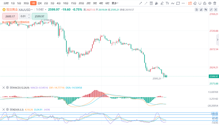This screenshot has width=219, height=125.
Task: Switch to 30分 timeframe
Action: click(26, 3)
